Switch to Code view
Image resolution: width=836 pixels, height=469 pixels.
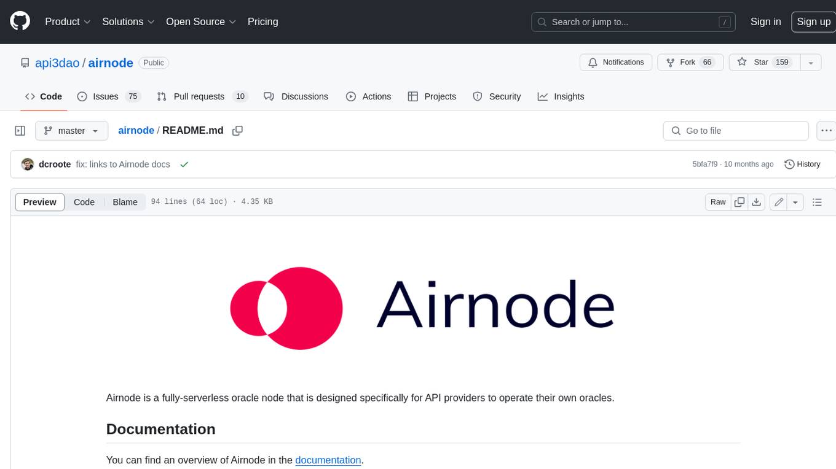84,202
